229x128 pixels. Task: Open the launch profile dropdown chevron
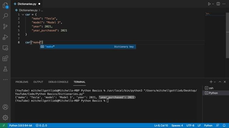215,82
